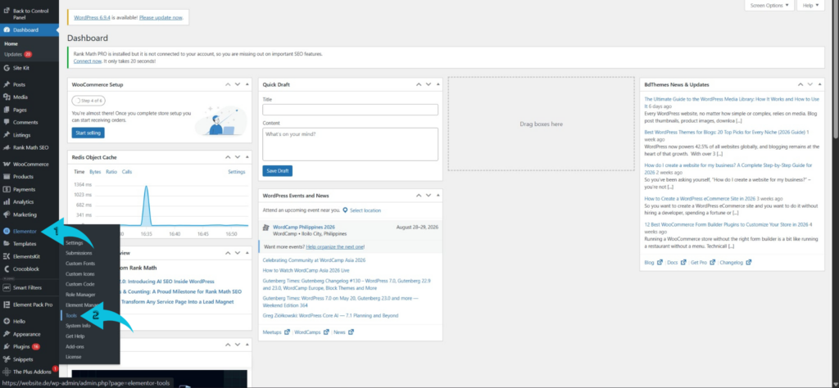Screen dimensions: 839x388
Task: Select Custom Fonts in Elementor submenu
Action: (x=79, y=264)
